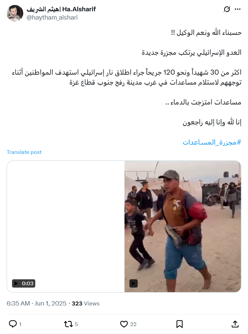Click the Grok circle-slash icon

coord(227,9)
